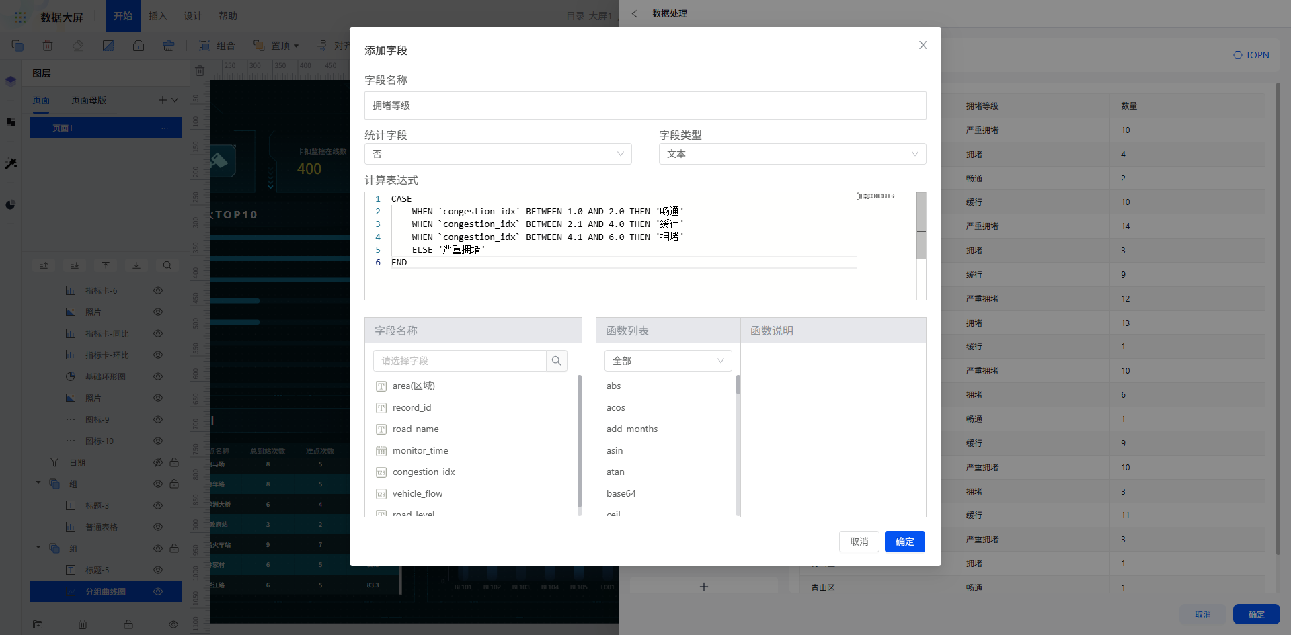Hide the 图标-10 layer
The image size is (1291, 635).
tap(158, 441)
